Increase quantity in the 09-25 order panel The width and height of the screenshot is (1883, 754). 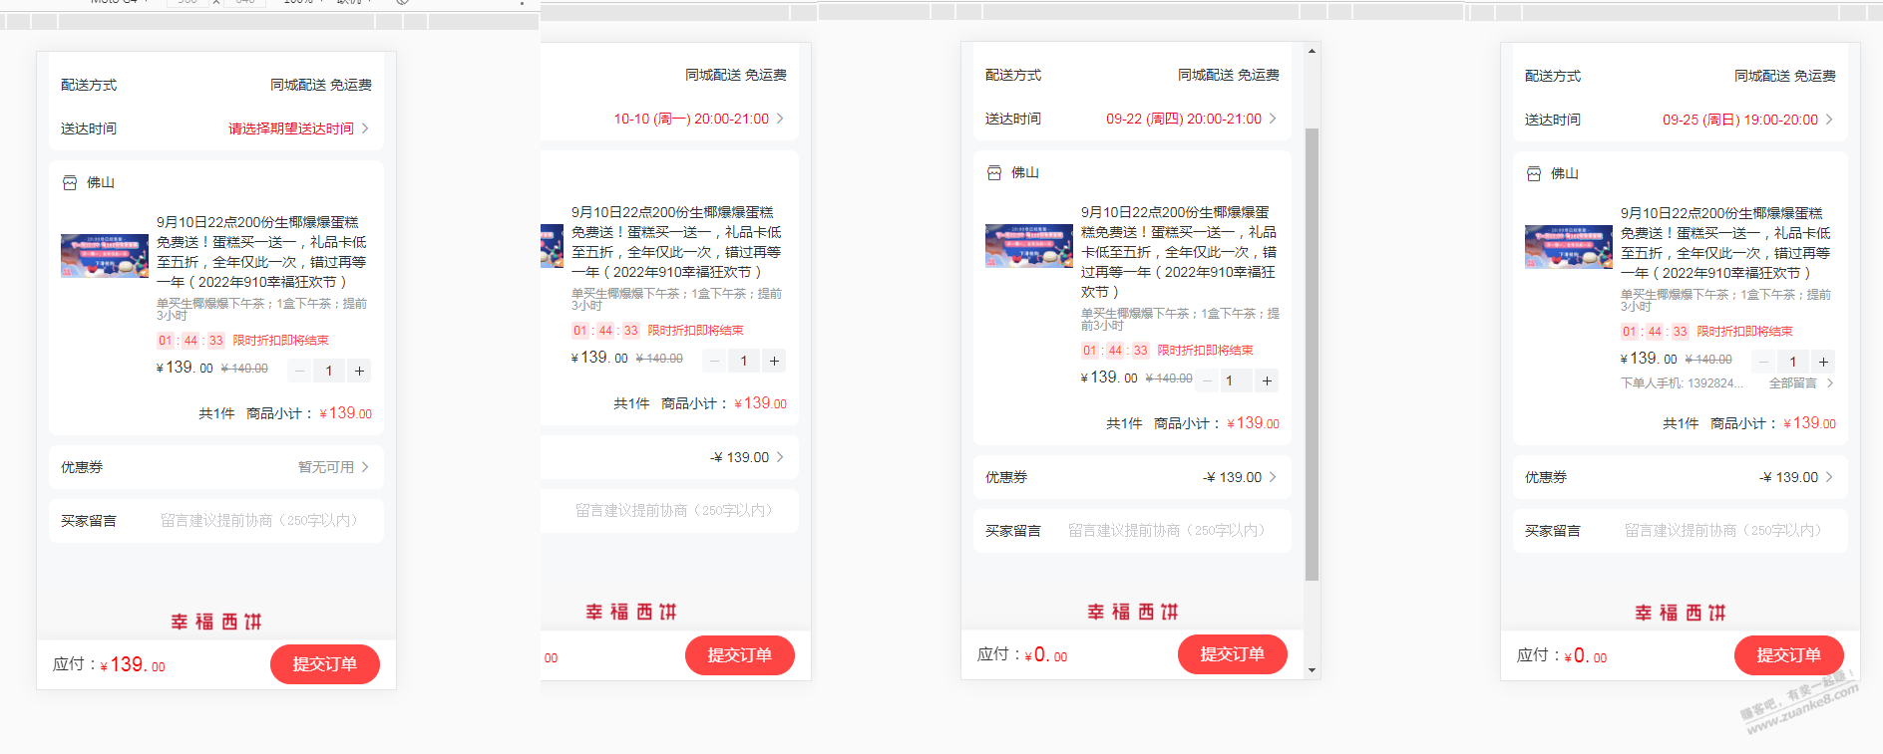pos(1824,362)
